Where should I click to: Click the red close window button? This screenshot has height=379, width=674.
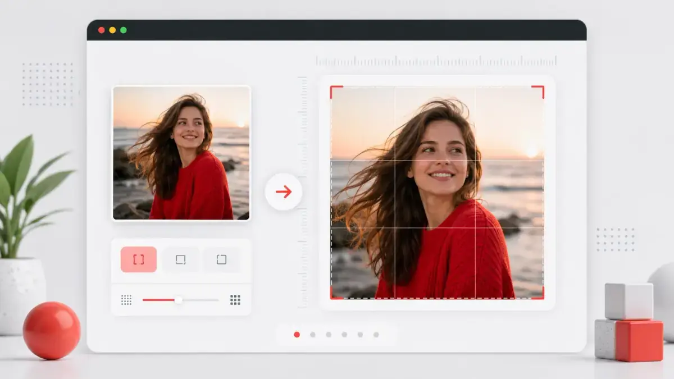[x=101, y=30]
